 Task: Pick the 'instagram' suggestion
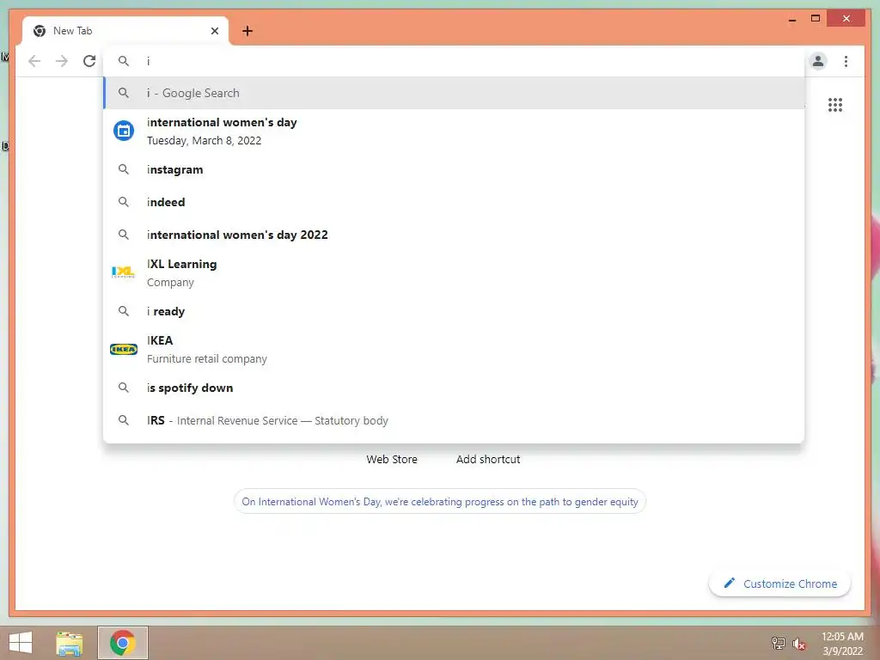[x=454, y=169]
